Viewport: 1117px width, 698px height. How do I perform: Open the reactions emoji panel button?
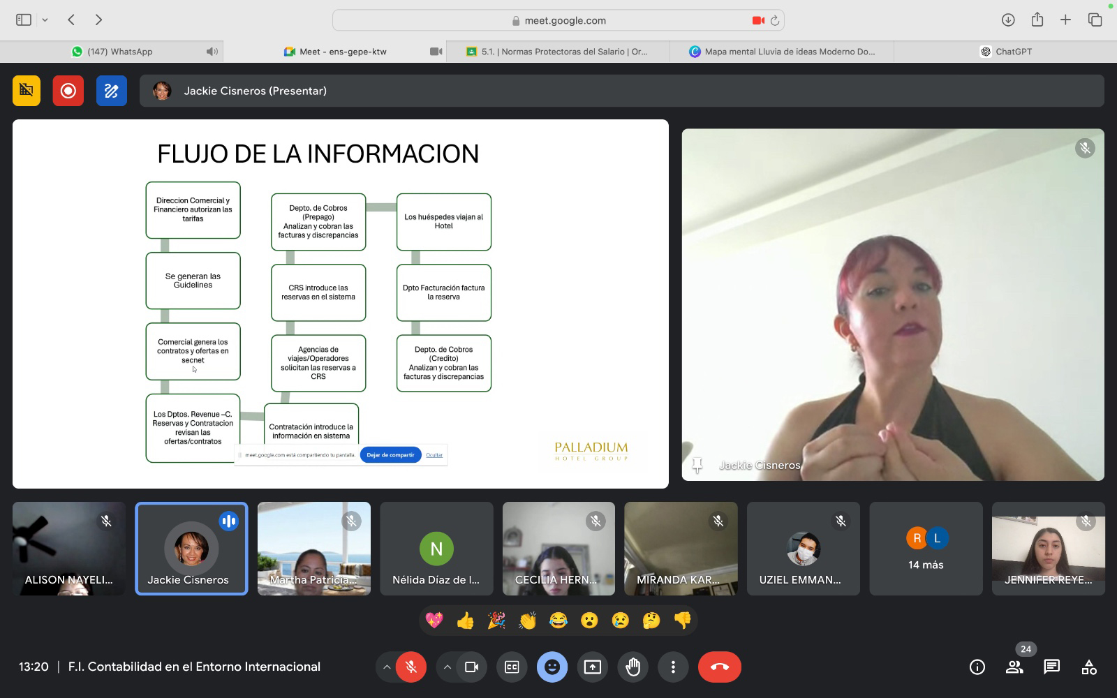[552, 667]
